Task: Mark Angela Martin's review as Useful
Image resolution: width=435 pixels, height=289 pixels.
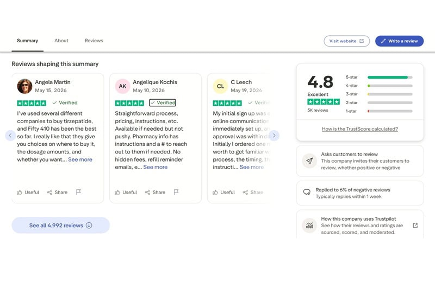Action: pos(28,192)
